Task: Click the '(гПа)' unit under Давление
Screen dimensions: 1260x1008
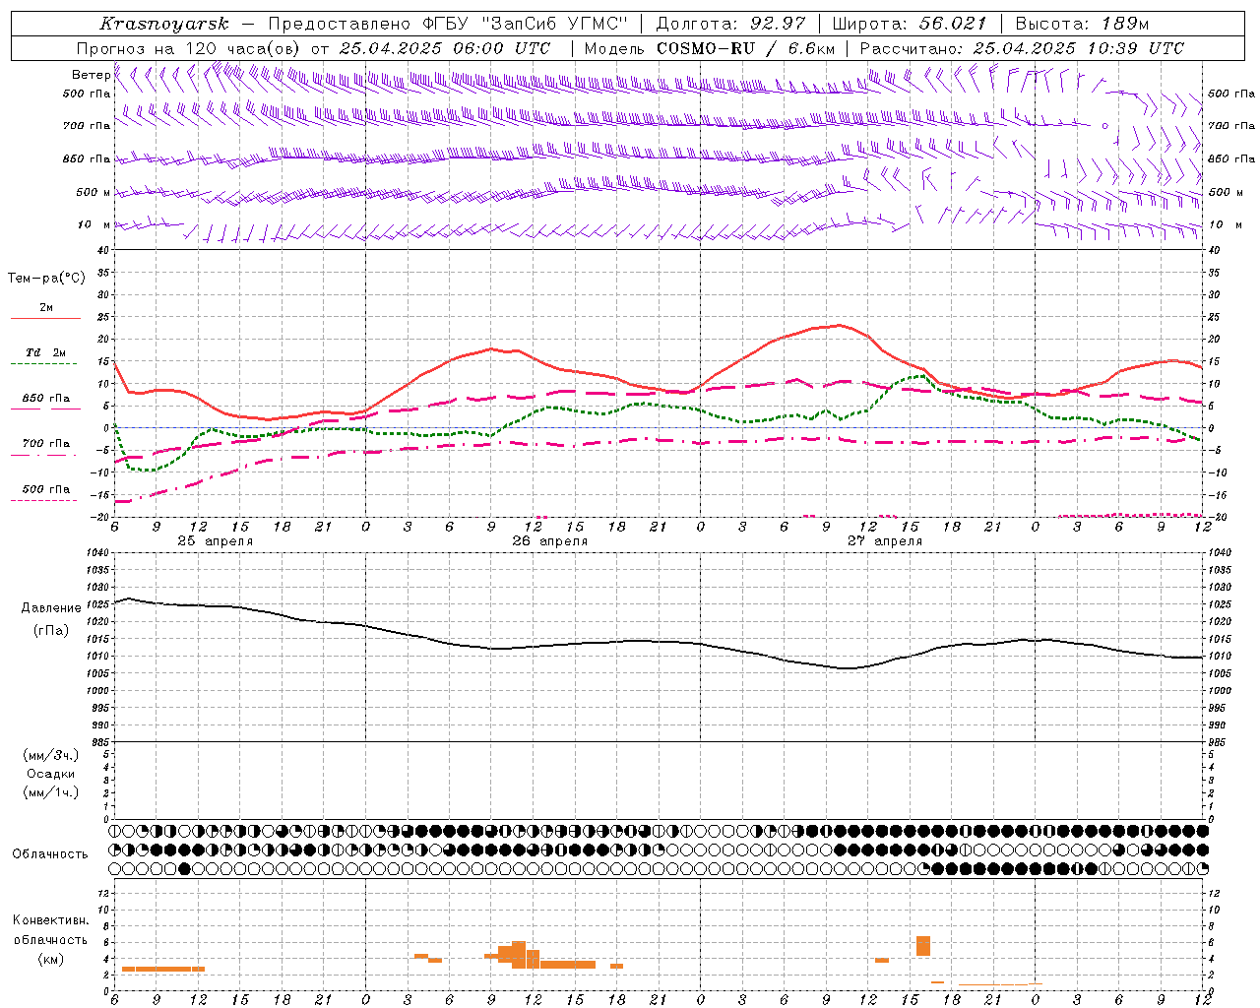Action: (x=51, y=631)
